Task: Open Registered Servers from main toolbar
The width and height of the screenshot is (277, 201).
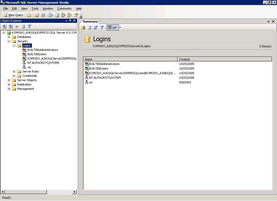Action: (51, 15)
